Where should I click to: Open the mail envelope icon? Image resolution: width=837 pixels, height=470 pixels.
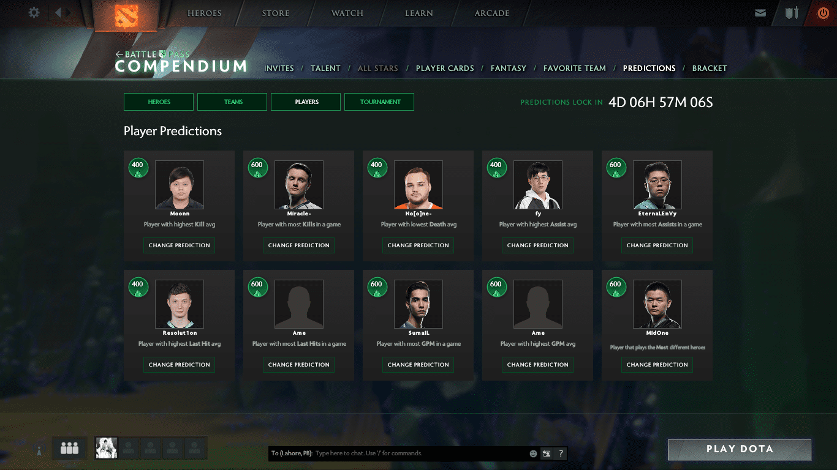tap(760, 13)
